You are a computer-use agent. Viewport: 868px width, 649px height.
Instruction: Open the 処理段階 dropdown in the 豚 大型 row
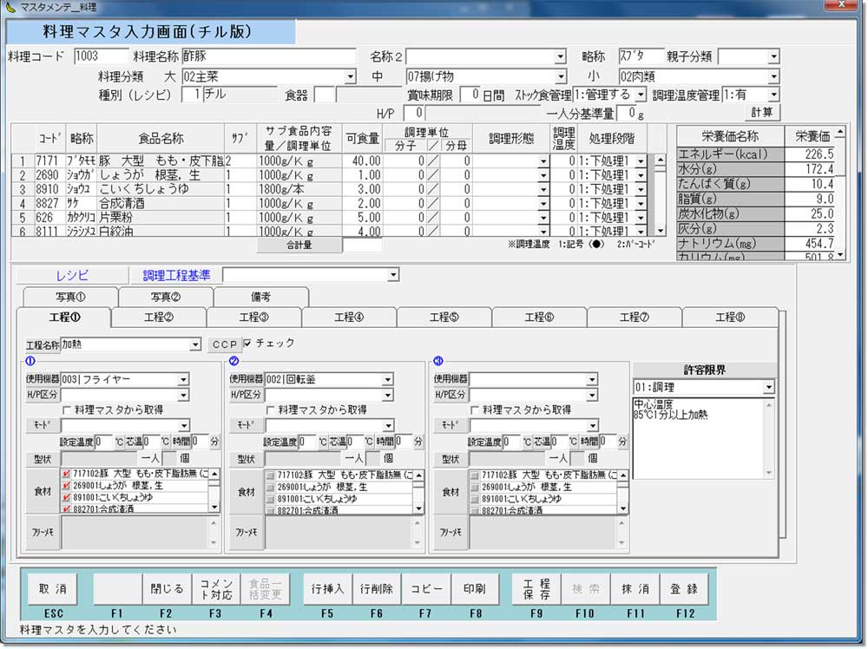click(641, 161)
